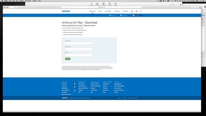Click the white Sophos logo in footer bar
The image size is (206, 116).
65,98
